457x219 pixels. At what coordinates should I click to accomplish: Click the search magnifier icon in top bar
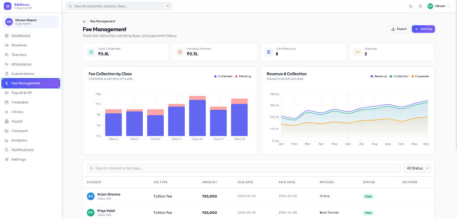point(70,6)
